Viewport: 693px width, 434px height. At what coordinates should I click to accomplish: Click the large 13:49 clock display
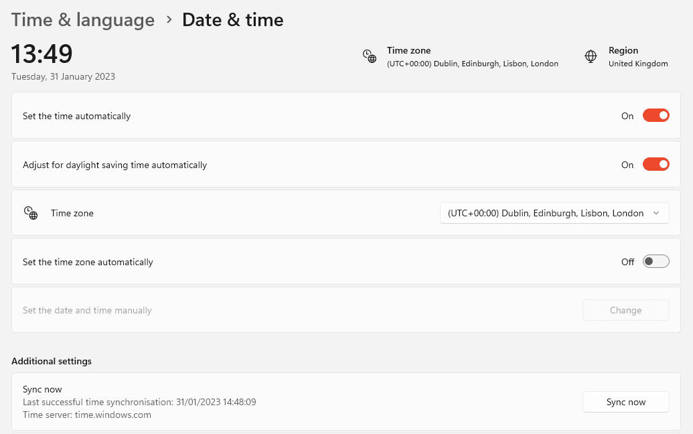(42, 54)
